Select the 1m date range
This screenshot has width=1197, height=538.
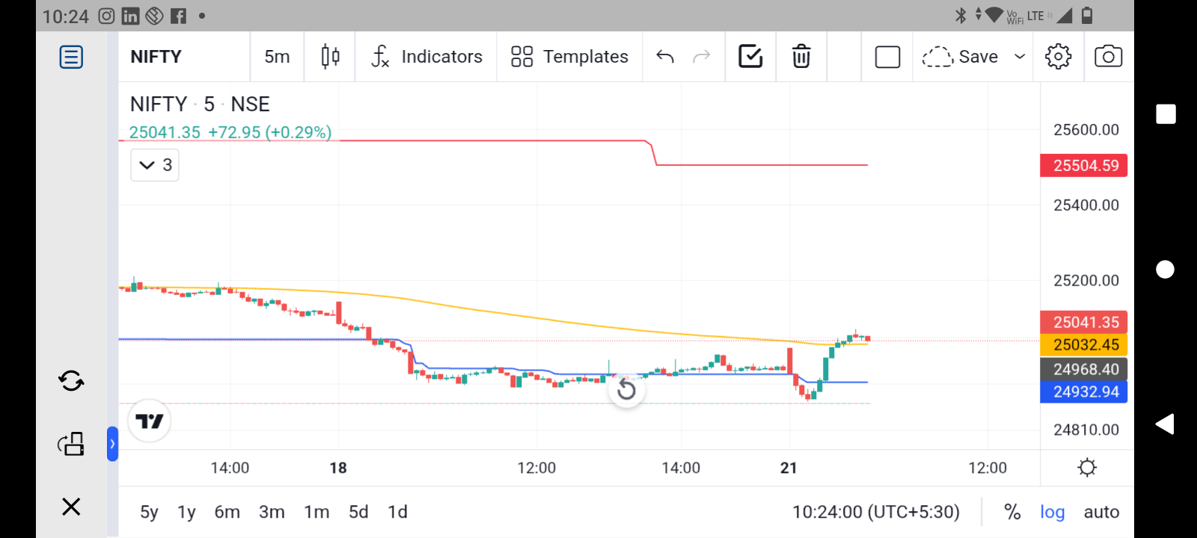316,512
